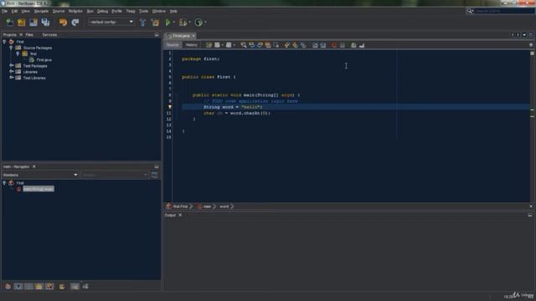The image size is (536, 301).
Task: Open the Debug menu
Action: pyautogui.click(x=102, y=11)
